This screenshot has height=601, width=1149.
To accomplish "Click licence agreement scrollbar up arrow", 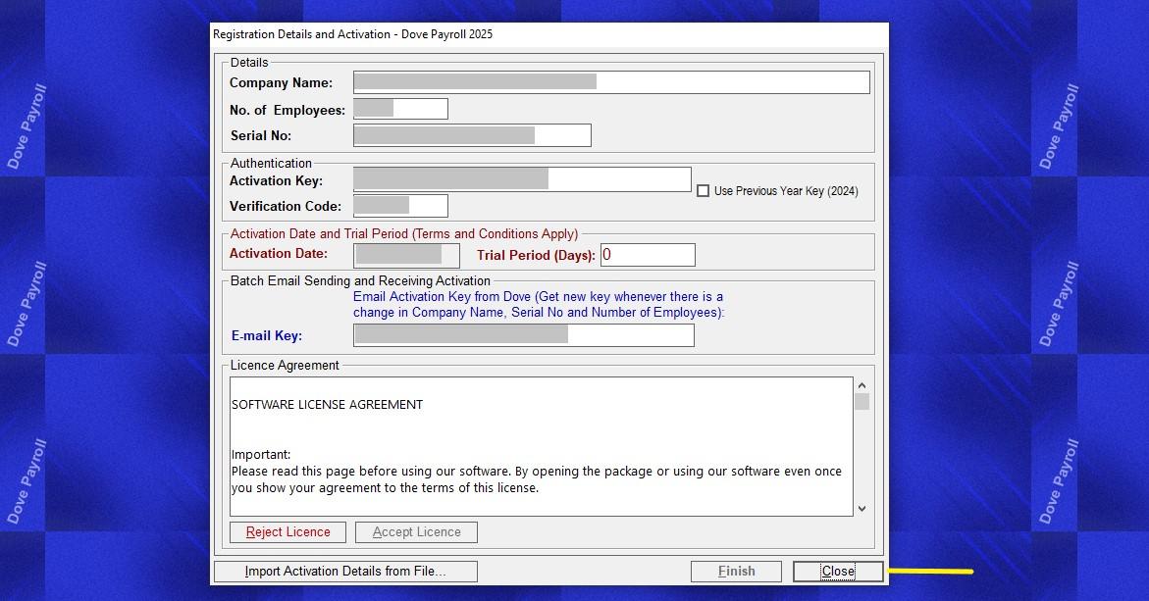I will tap(862, 385).
